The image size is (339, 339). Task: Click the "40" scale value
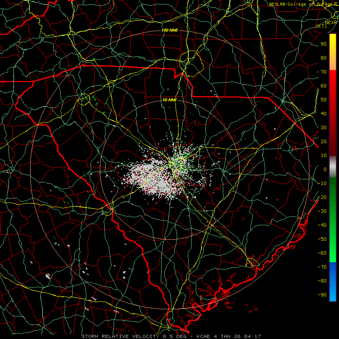tap(324, 113)
